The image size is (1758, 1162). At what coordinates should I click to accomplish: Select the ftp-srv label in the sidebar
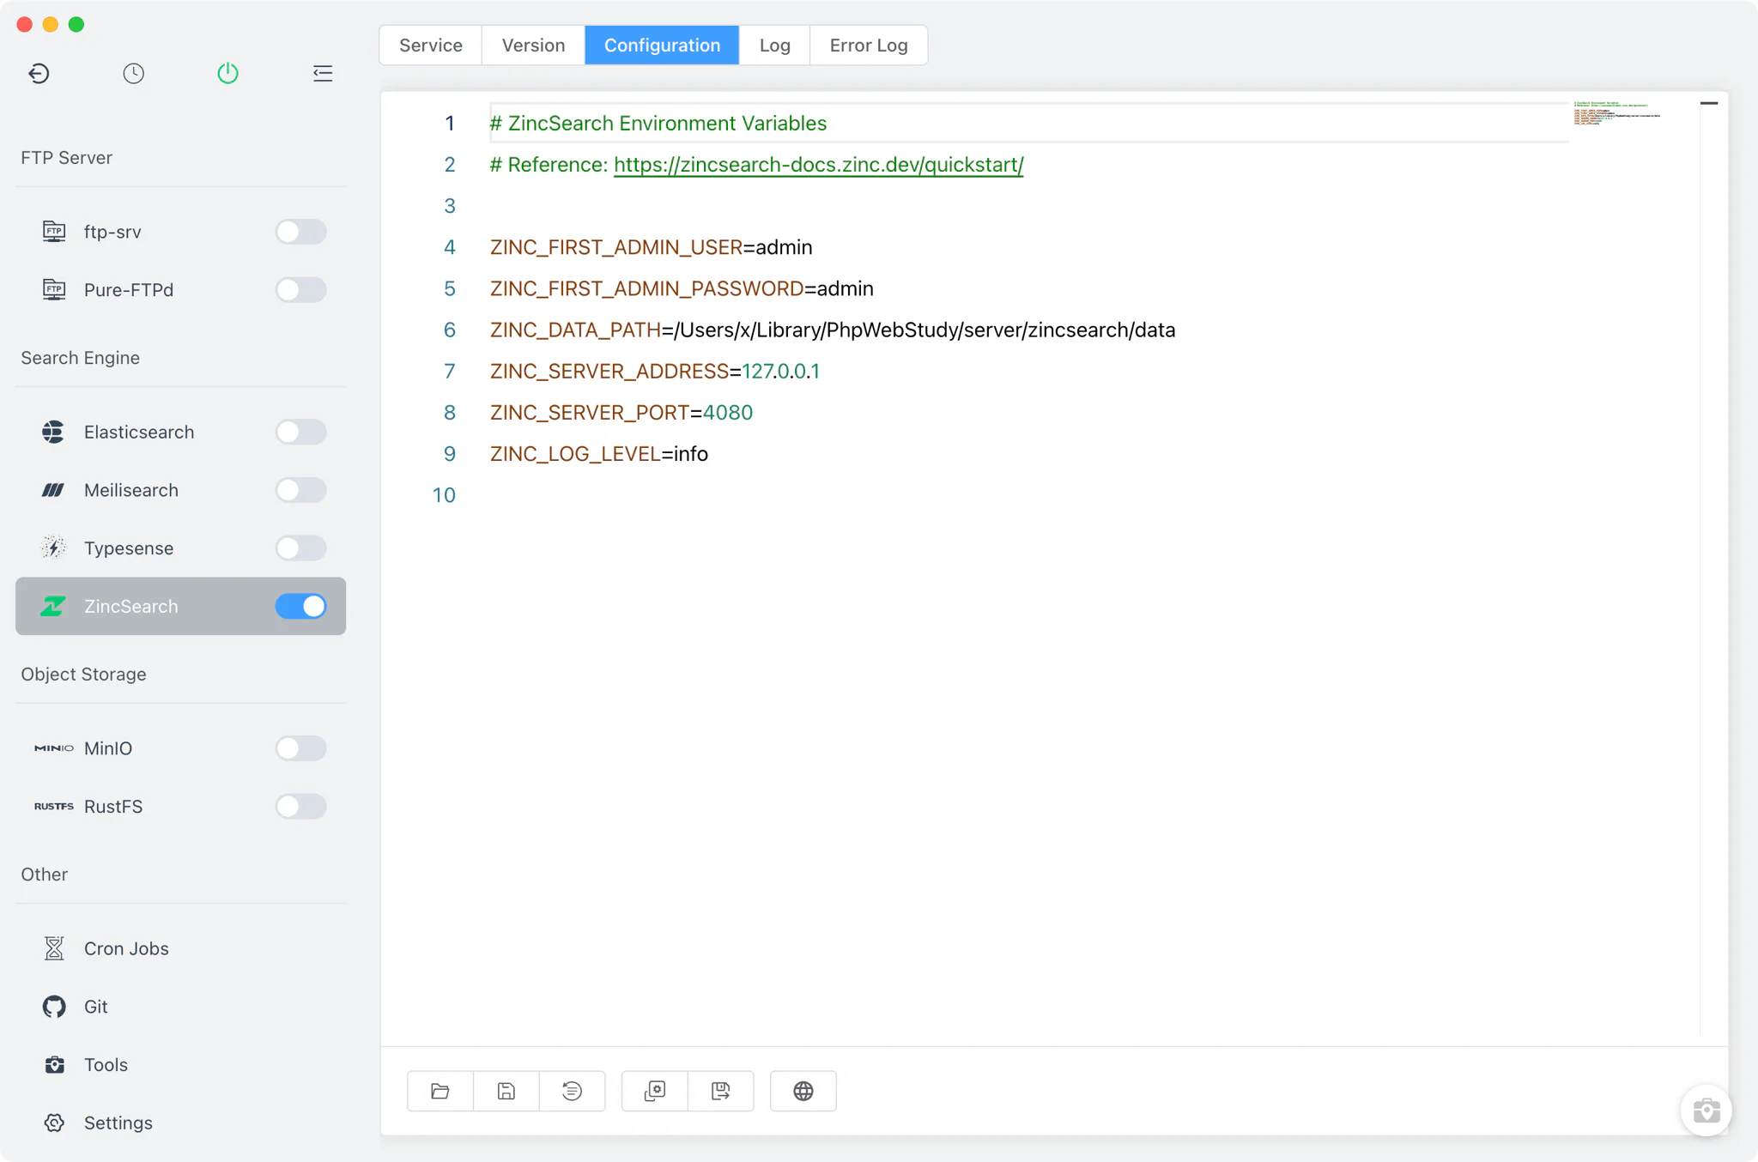click(x=112, y=232)
